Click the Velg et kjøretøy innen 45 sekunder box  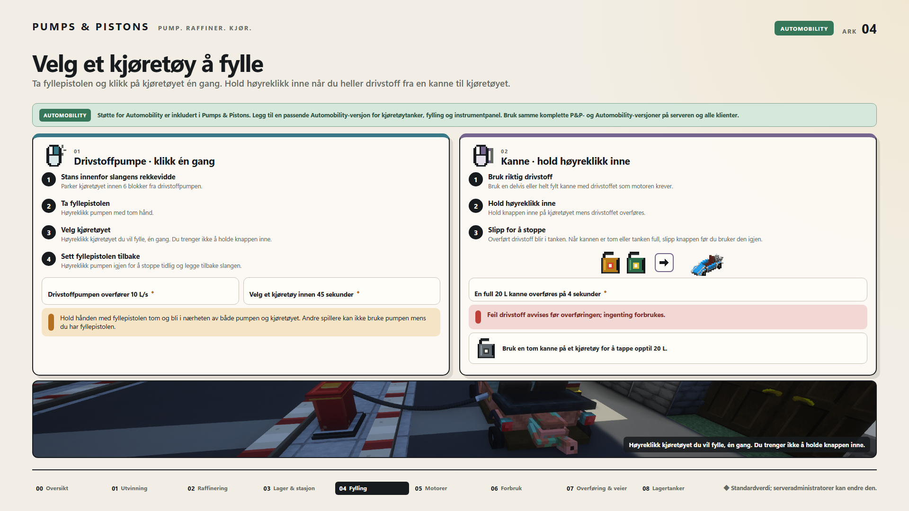341,291
